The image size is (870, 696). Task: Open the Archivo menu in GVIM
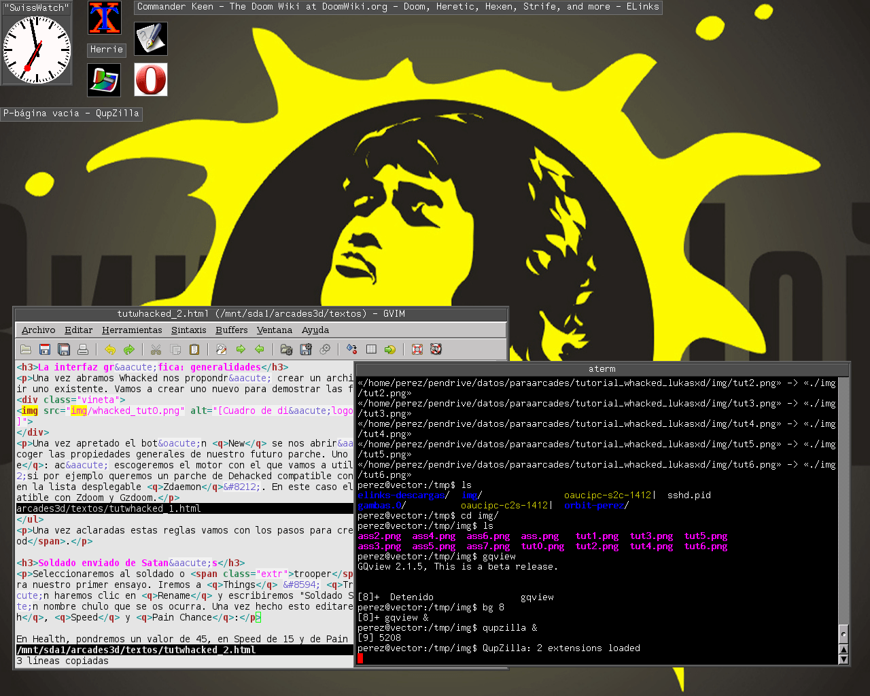(x=38, y=330)
